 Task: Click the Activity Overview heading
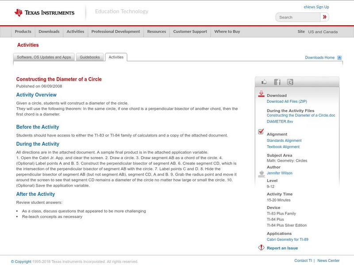click(36, 95)
